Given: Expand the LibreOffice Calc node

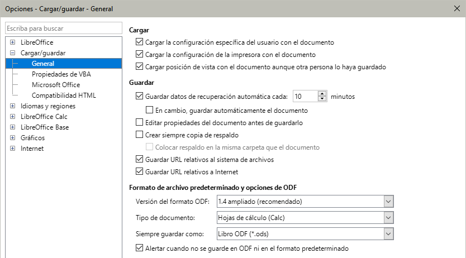Looking at the screenshot, I should pos(12,116).
